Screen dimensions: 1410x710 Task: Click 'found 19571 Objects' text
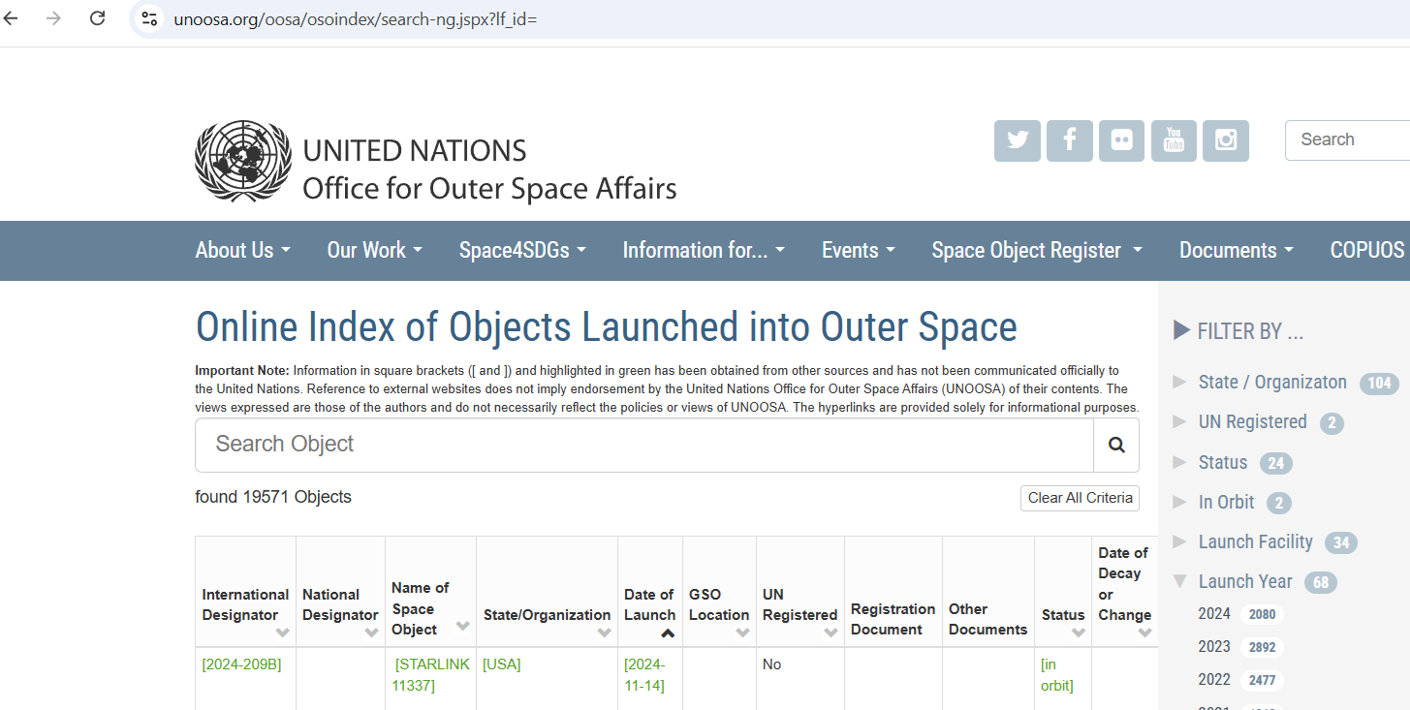[273, 497]
